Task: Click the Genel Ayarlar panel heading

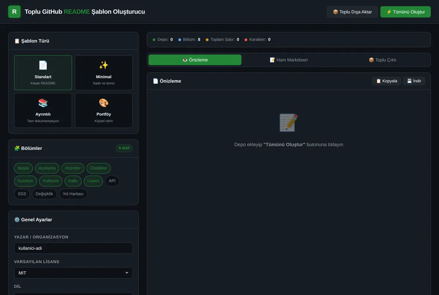Action: pyautogui.click(x=33, y=220)
